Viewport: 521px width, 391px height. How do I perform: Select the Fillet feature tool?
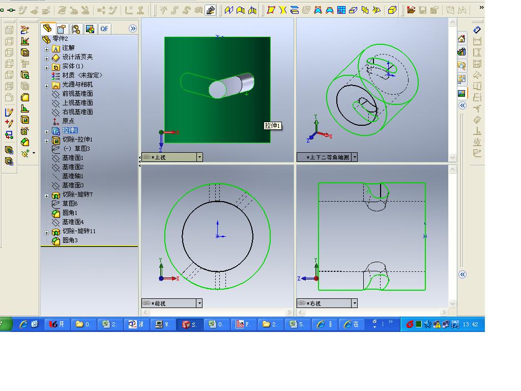[x=24, y=97]
